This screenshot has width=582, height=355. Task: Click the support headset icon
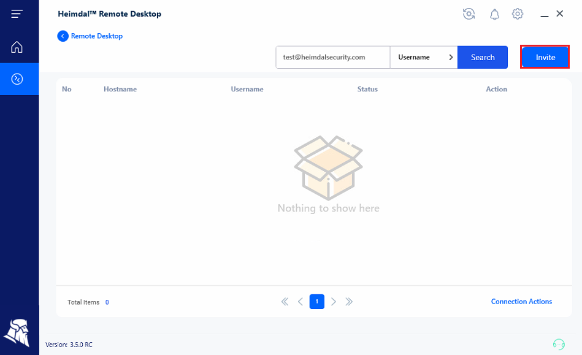[559, 344]
